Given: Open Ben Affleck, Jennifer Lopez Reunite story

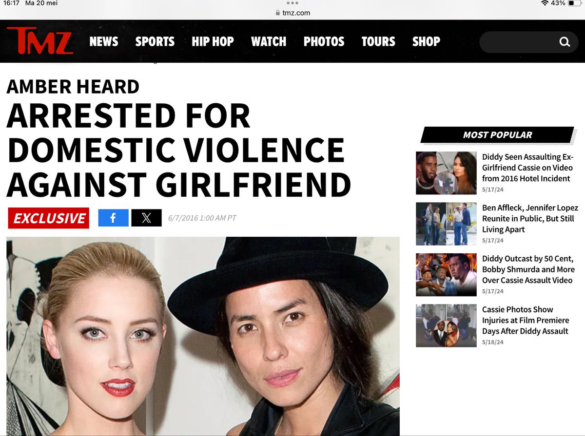Looking at the screenshot, I should [x=530, y=218].
